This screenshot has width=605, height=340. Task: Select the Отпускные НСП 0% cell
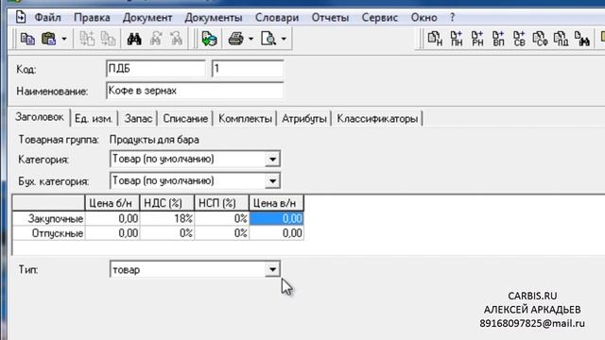222,233
